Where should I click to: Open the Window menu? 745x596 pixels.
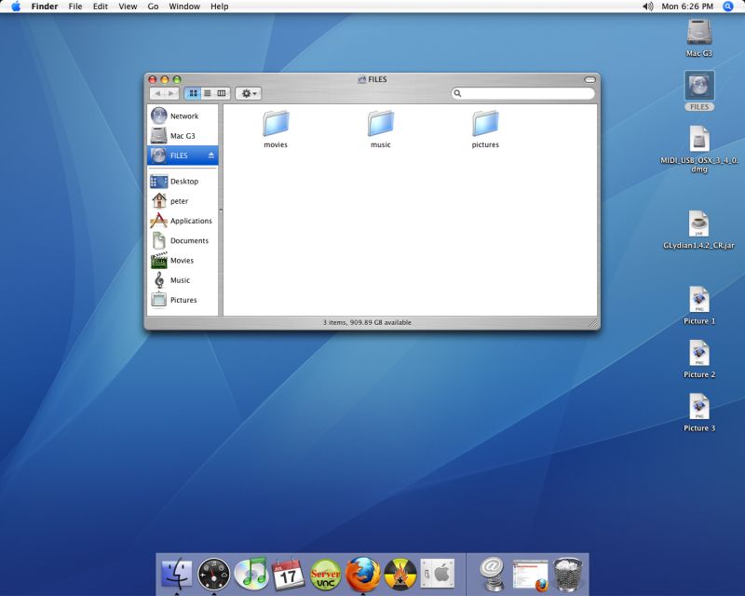(x=184, y=7)
